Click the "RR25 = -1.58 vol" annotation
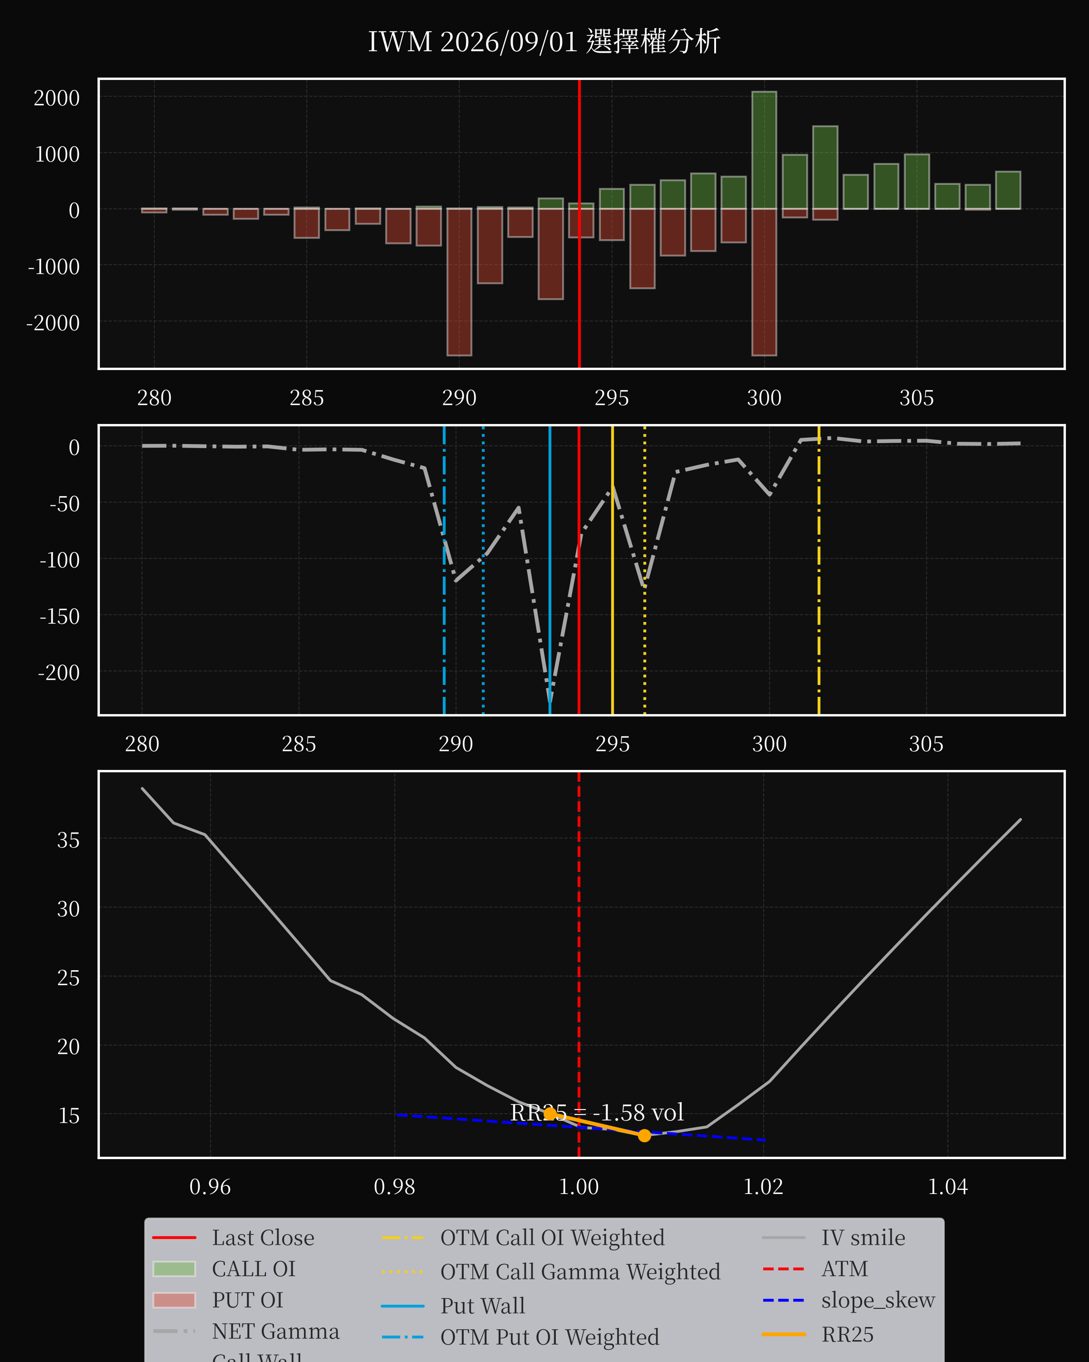The image size is (1089, 1362). 597,1112
